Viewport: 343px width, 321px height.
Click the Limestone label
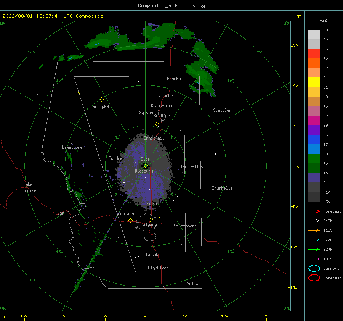point(72,147)
